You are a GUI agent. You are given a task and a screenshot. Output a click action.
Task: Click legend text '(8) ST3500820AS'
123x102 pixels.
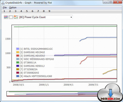(29, 73)
